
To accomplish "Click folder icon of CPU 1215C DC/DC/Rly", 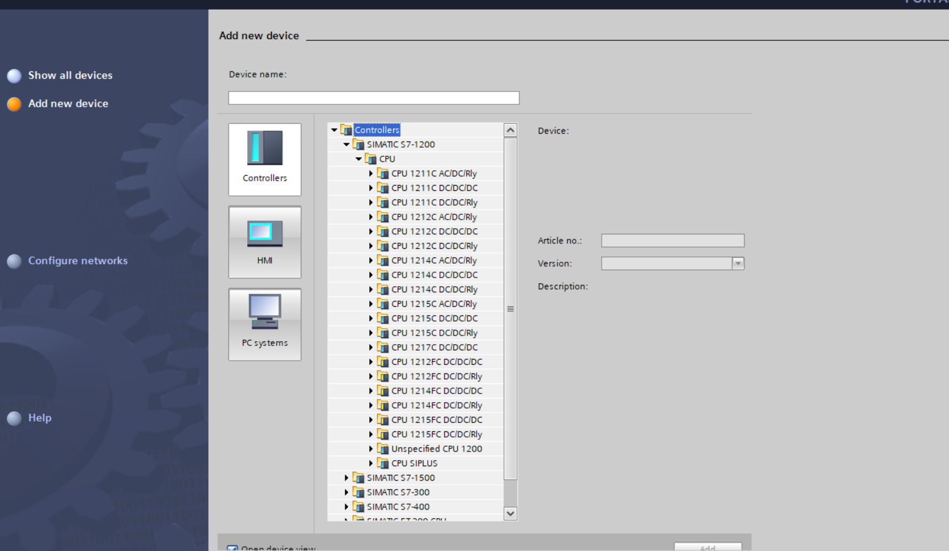I will point(383,333).
